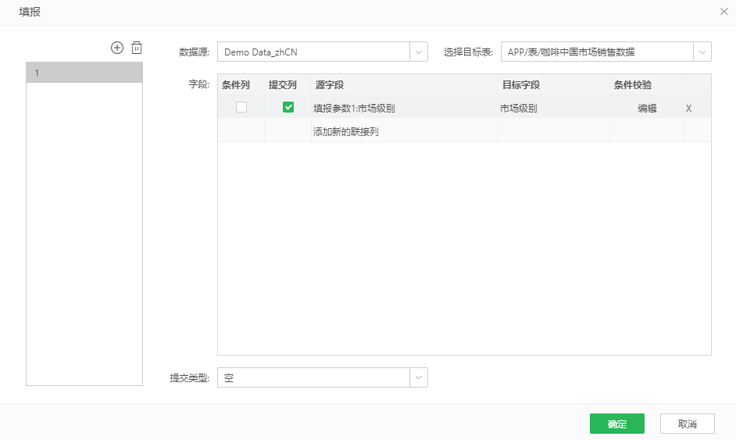Click the APP/表/咖啡中国市场销售数据 target table field
Viewport: 736px width, 440px height.
pos(597,52)
